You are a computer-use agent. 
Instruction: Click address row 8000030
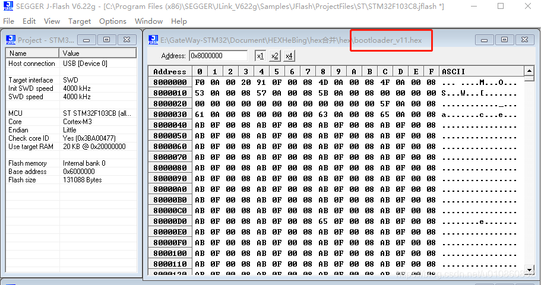[x=170, y=114]
